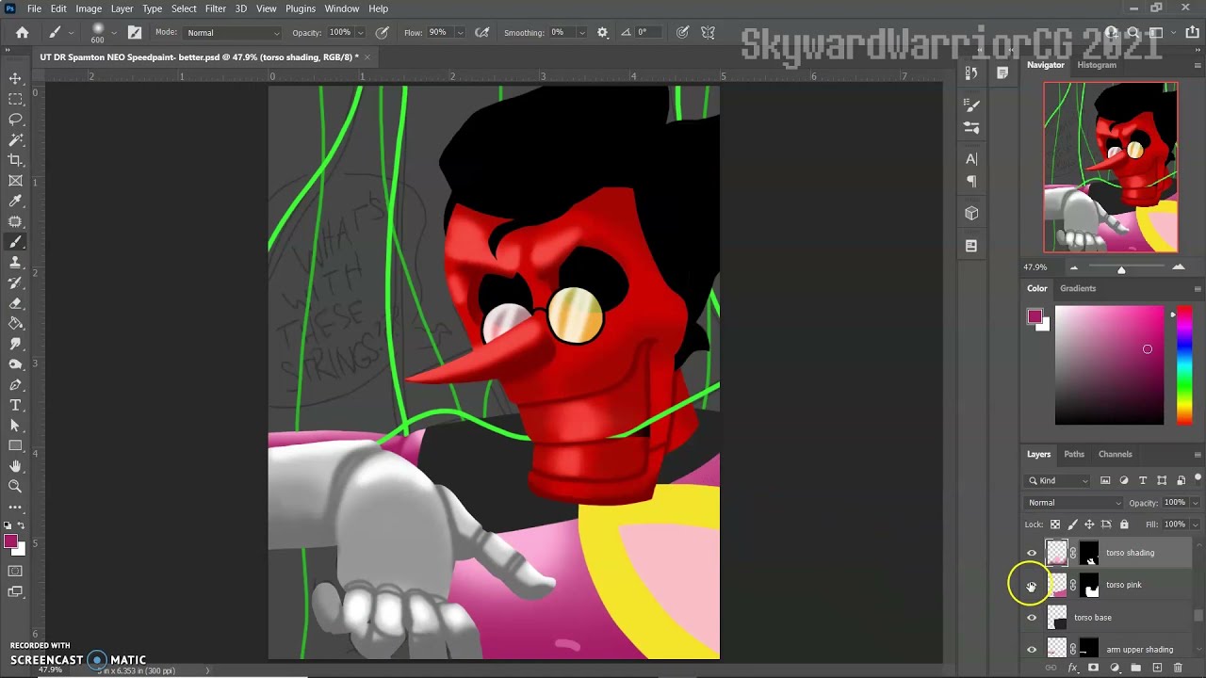Open the Filter menu
The width and height of the screenshot is (1206, 678).
pyautogui.click(x=215, y=8)
